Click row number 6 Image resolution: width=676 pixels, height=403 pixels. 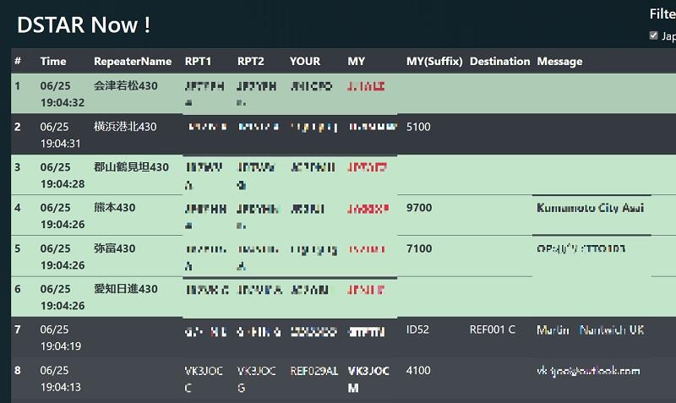pos(17,289)
